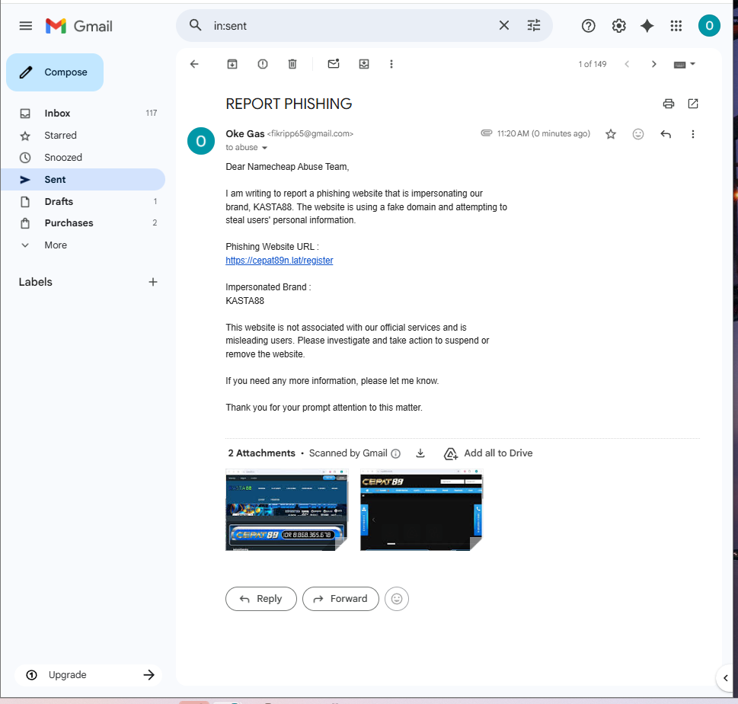Mark email as unread
The image size is (738, 704).
point(334,63)
